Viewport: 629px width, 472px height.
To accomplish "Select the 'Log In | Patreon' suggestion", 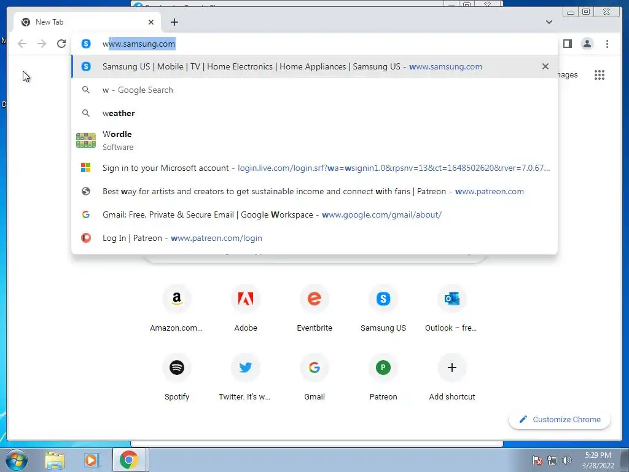I will (314, 238).
